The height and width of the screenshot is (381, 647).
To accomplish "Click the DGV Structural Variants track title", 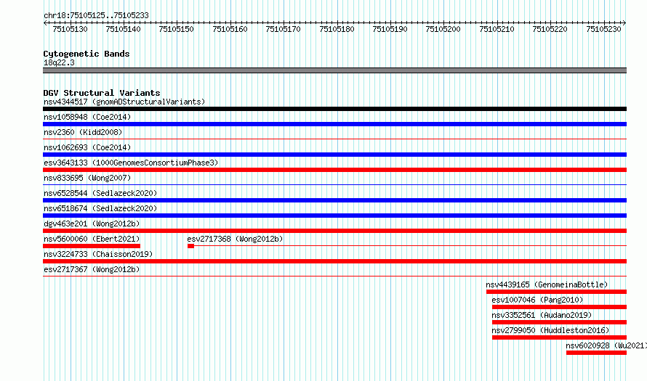I will coord(102,93).
